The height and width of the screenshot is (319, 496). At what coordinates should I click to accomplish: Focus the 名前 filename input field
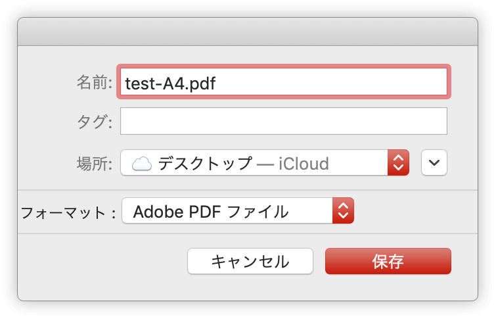click(284, 82)
